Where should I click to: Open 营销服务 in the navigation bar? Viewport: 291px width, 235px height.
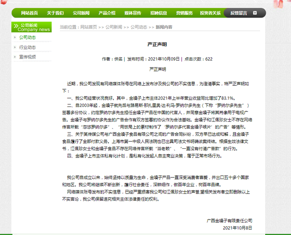tap(184, 13)
